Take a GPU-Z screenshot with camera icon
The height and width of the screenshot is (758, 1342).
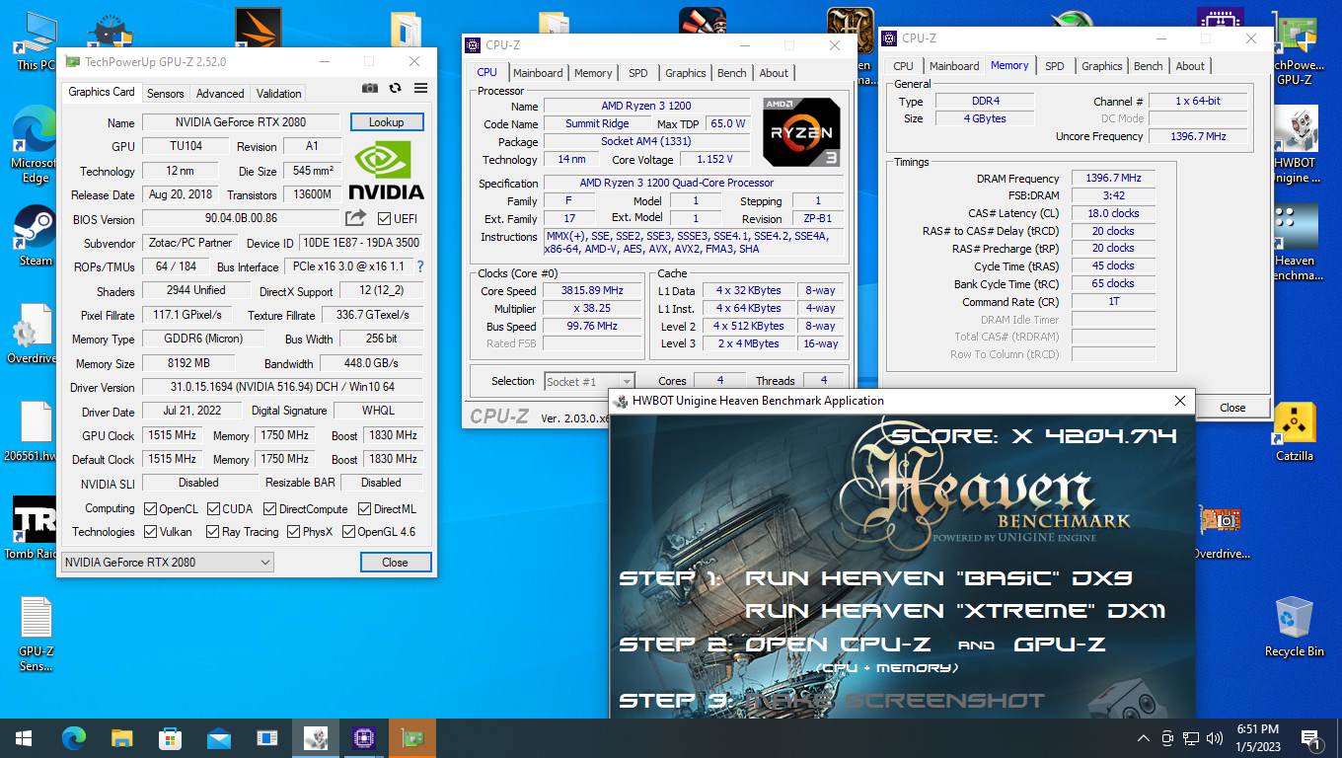click(369, 88)
